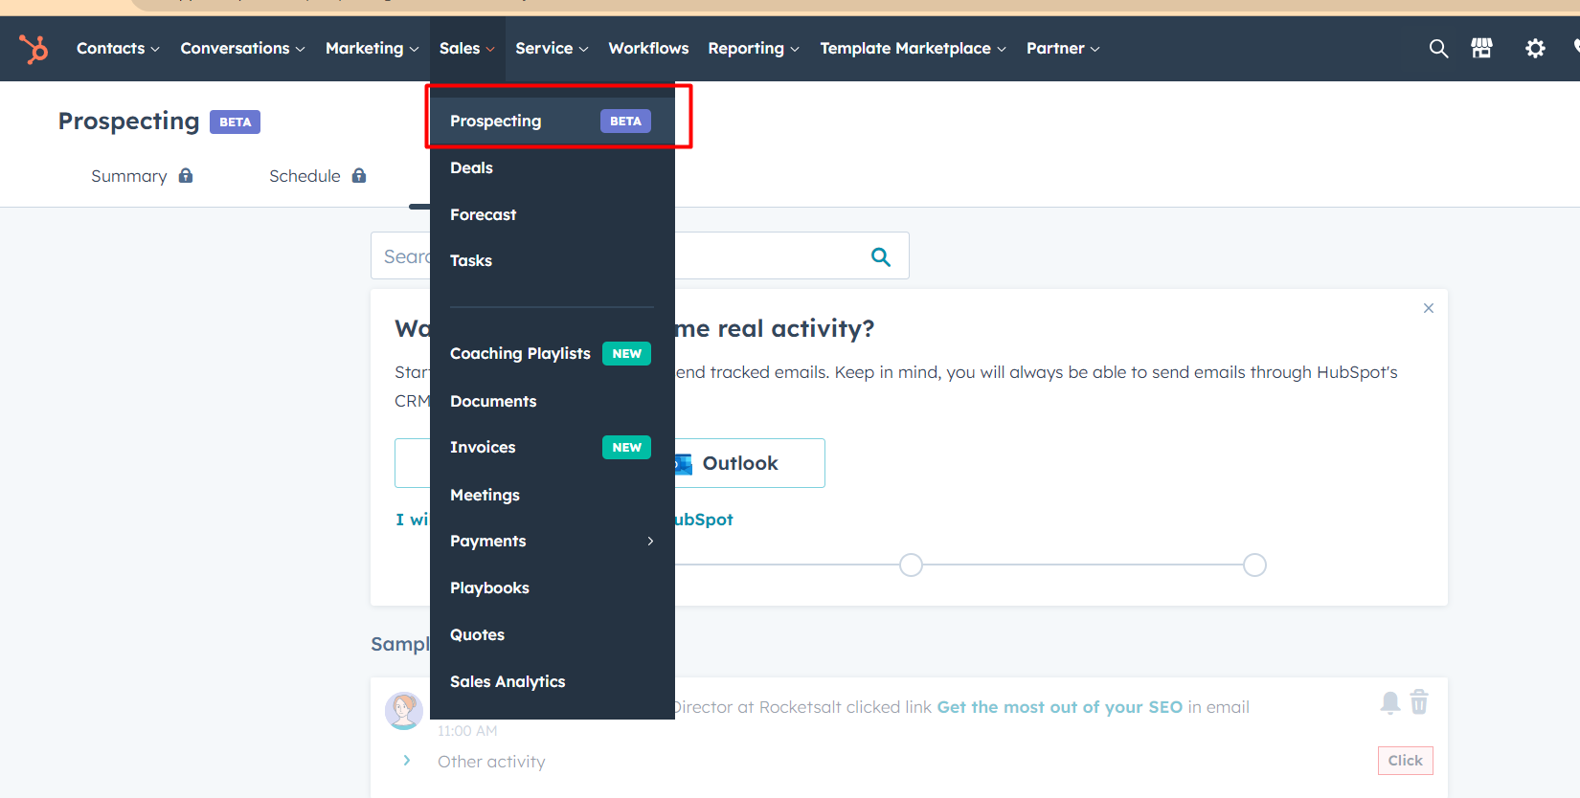Screen dimensions: 1580x798
Task: Click the activity search input field
Action: point(640,255)
